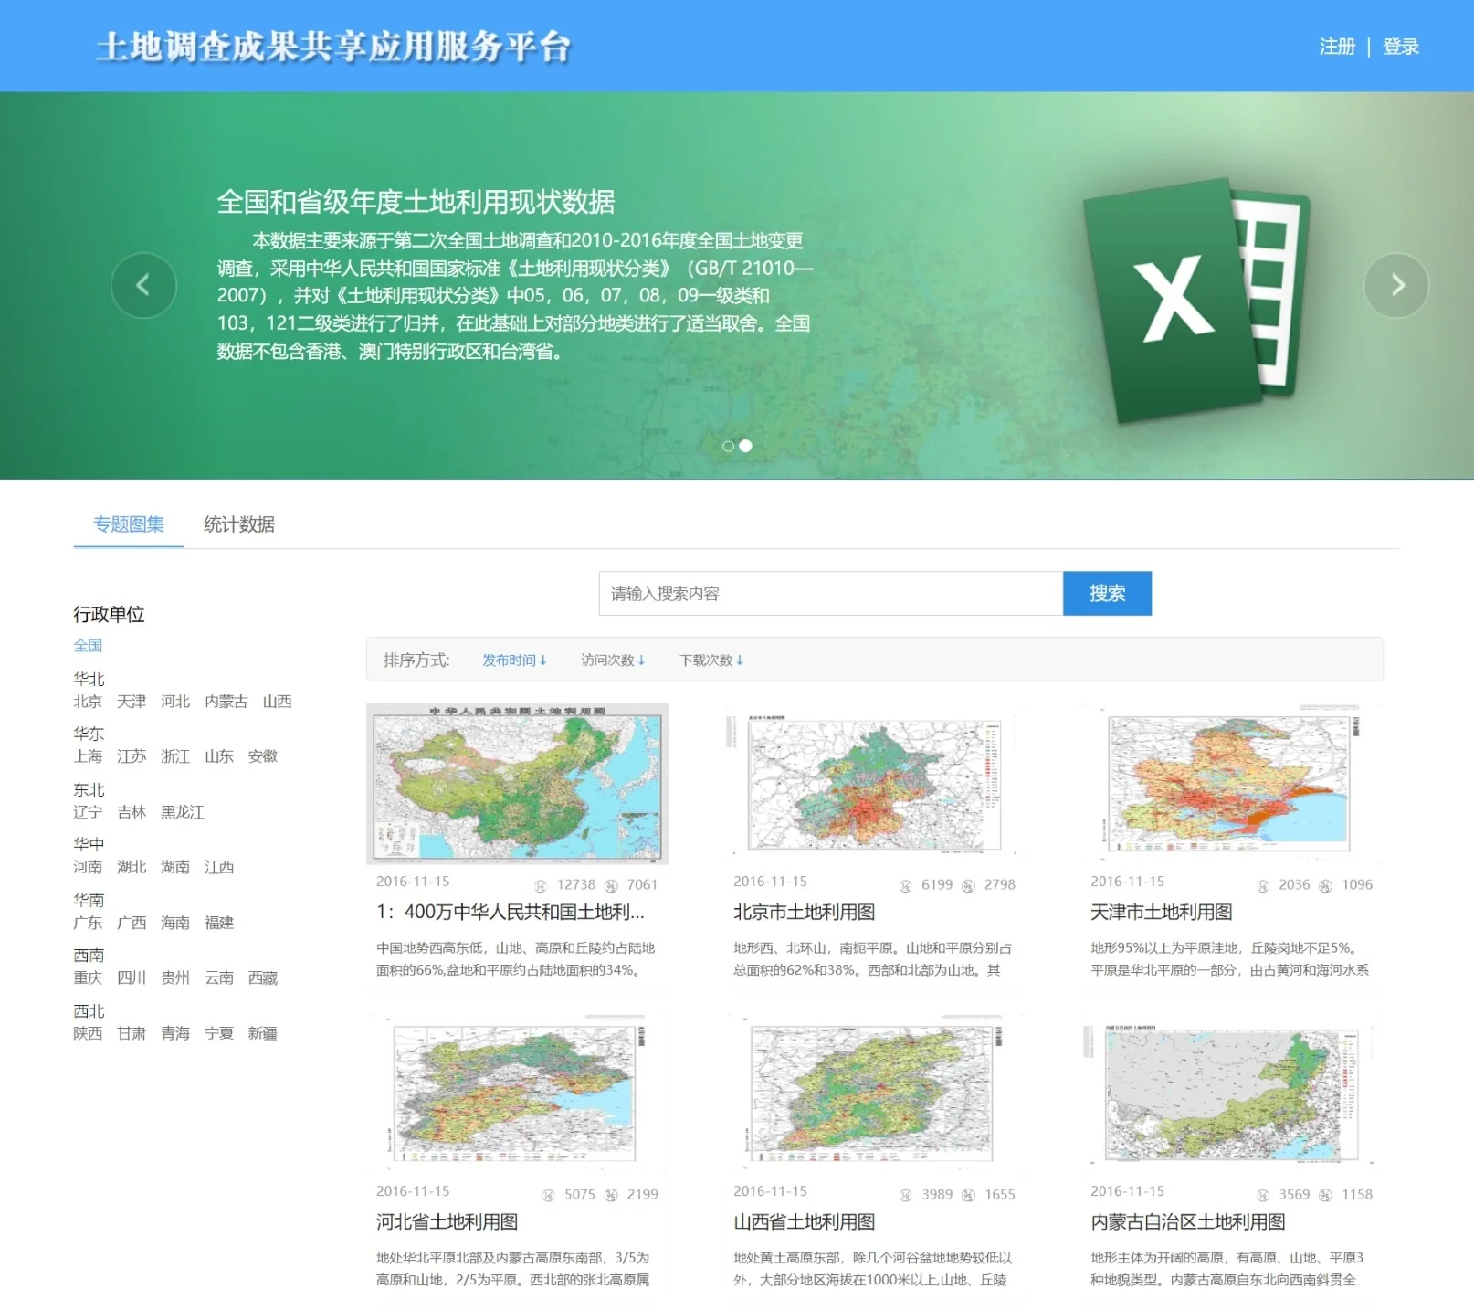1474x1310 pixels.
Task: Filter by 黑龙江 region
Action: [x=183, y=812]
